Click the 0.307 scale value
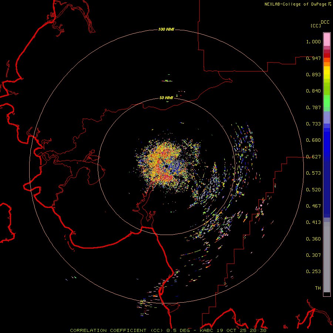This screenshot has height=333, width=333. [313, 255]
